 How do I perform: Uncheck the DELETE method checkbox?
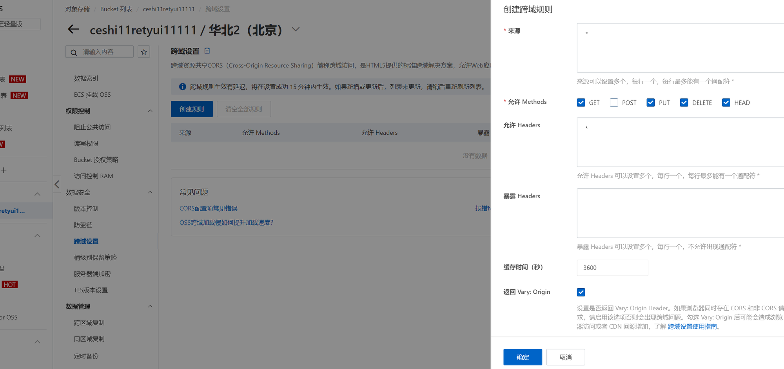pos(684,103)
